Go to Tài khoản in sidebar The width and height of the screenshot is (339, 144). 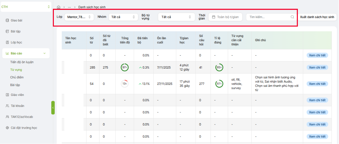(x=17, y=106)
